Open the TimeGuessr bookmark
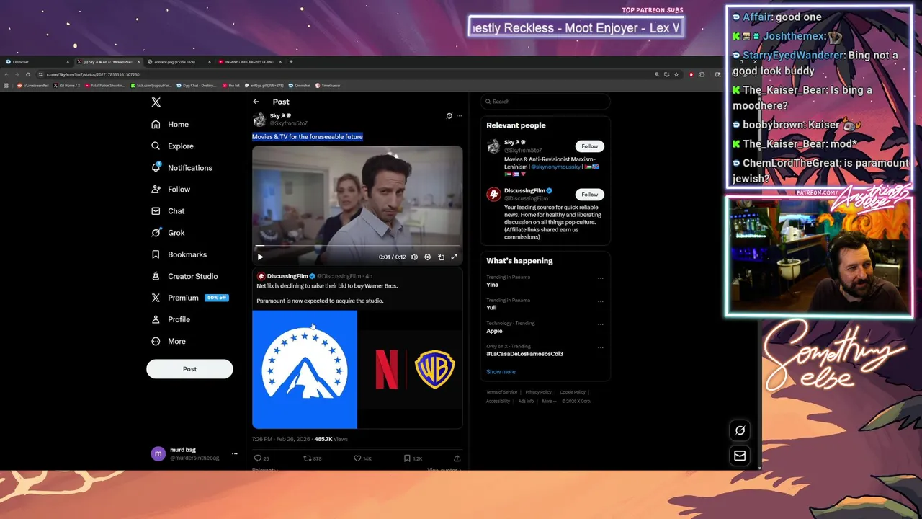The width and height of the screenshot is (922, 519). 328,85
